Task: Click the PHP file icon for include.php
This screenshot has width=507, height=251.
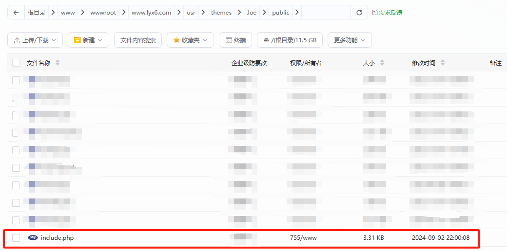Action: [33, 238]
